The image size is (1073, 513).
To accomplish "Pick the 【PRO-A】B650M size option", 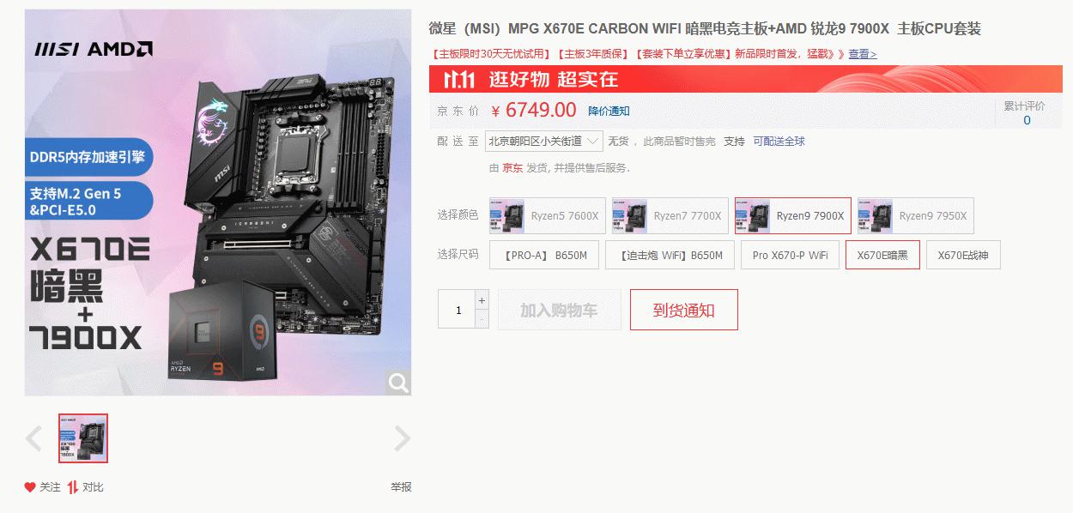I will [544, 256].
